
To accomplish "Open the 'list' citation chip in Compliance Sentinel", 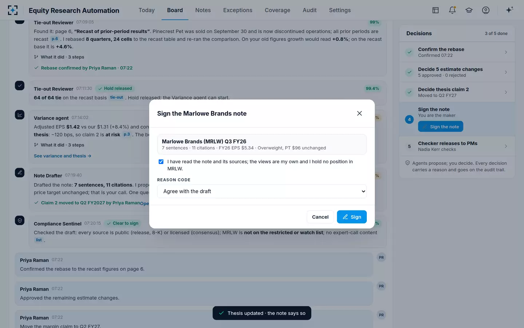I will [x=39, y=240].
